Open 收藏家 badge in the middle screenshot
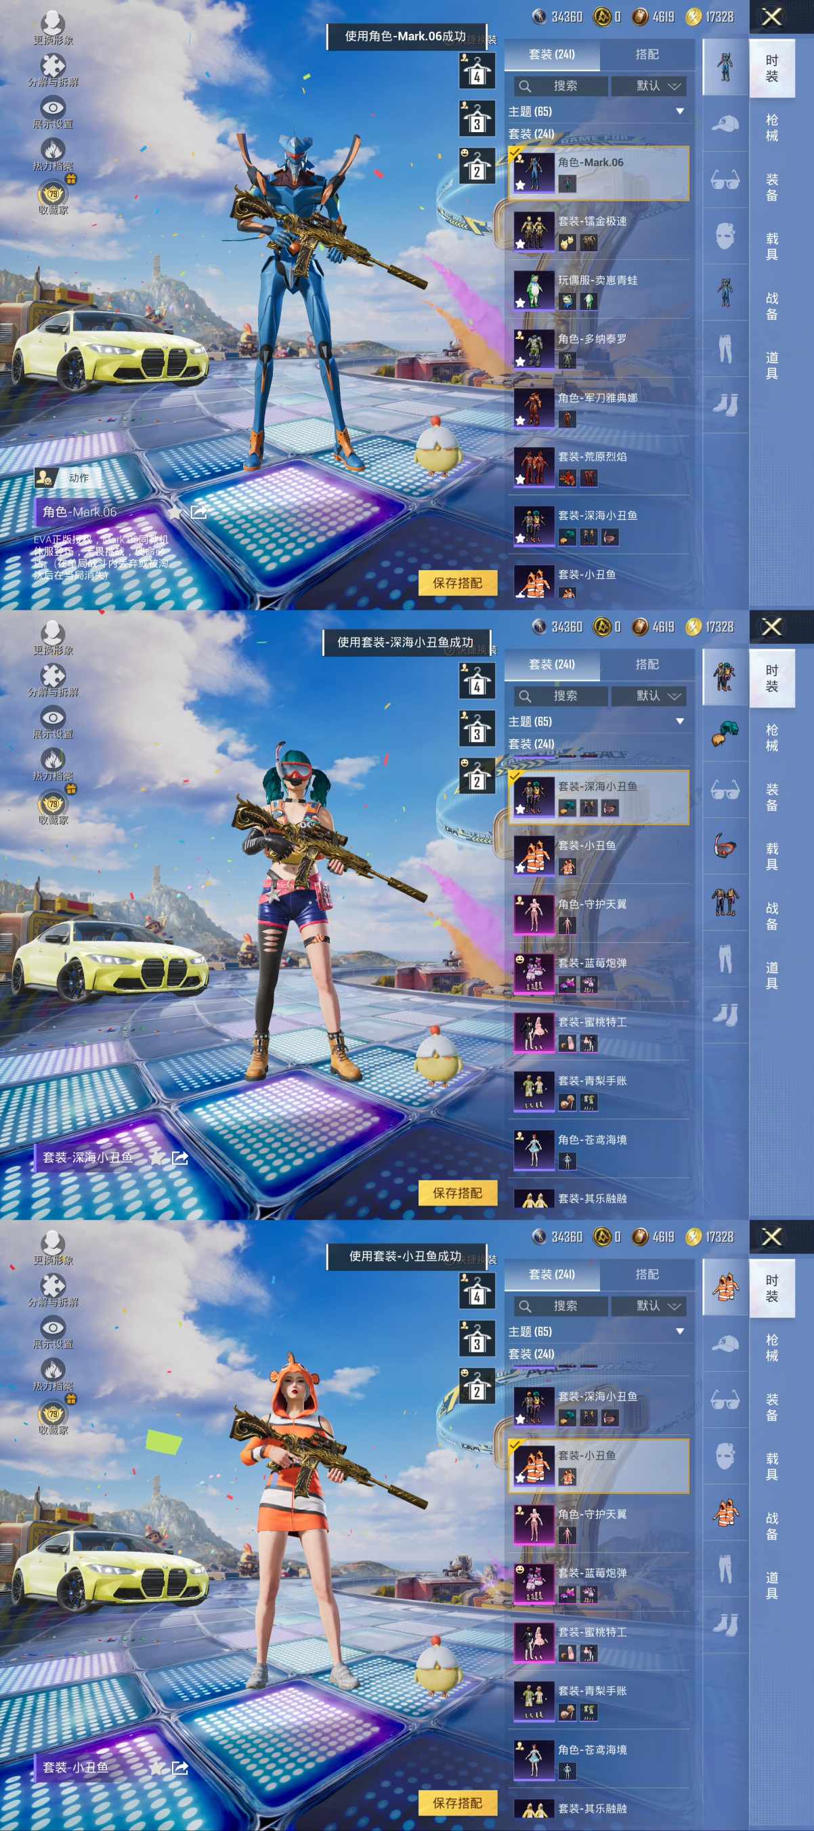 click(x=53, y=808)
